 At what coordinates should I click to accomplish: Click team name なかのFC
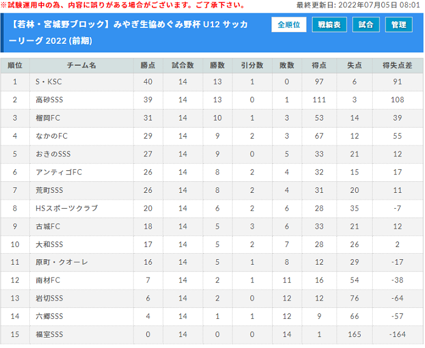click(x=52, y=136)
